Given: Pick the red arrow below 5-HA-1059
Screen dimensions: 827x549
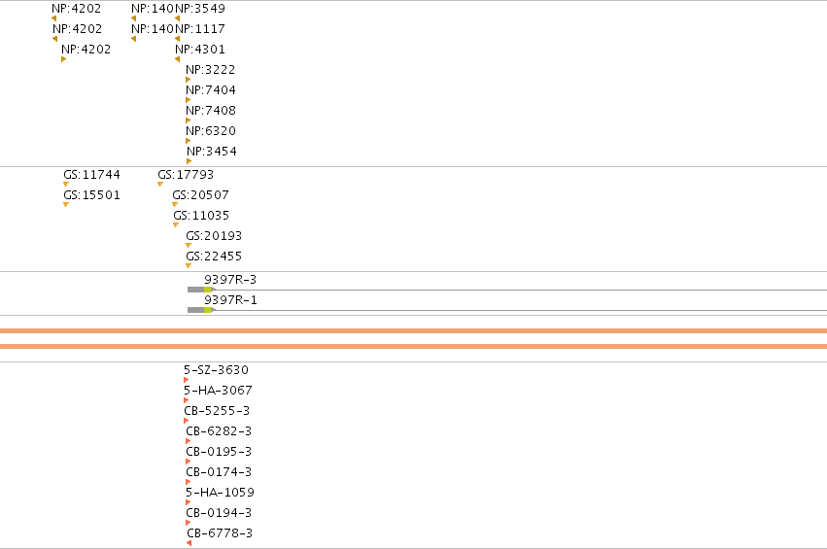Looking at the screenshot, I should [189, 502].
